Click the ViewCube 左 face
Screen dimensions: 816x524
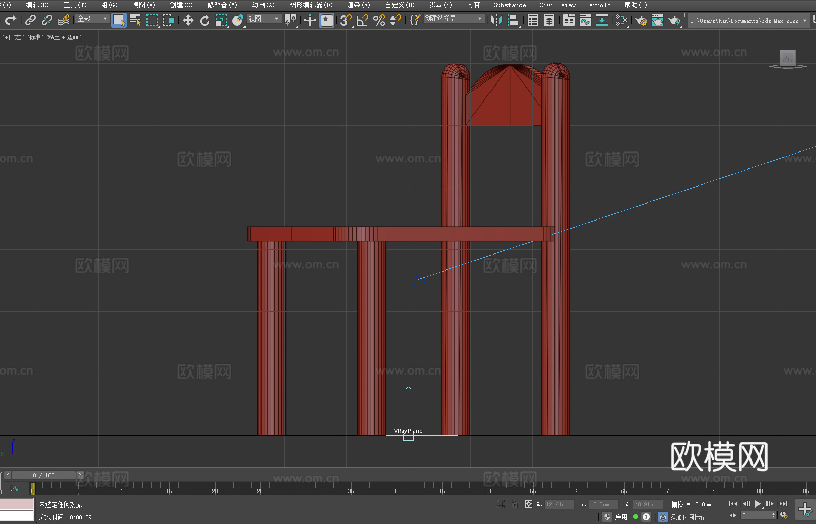click(788, 58)
